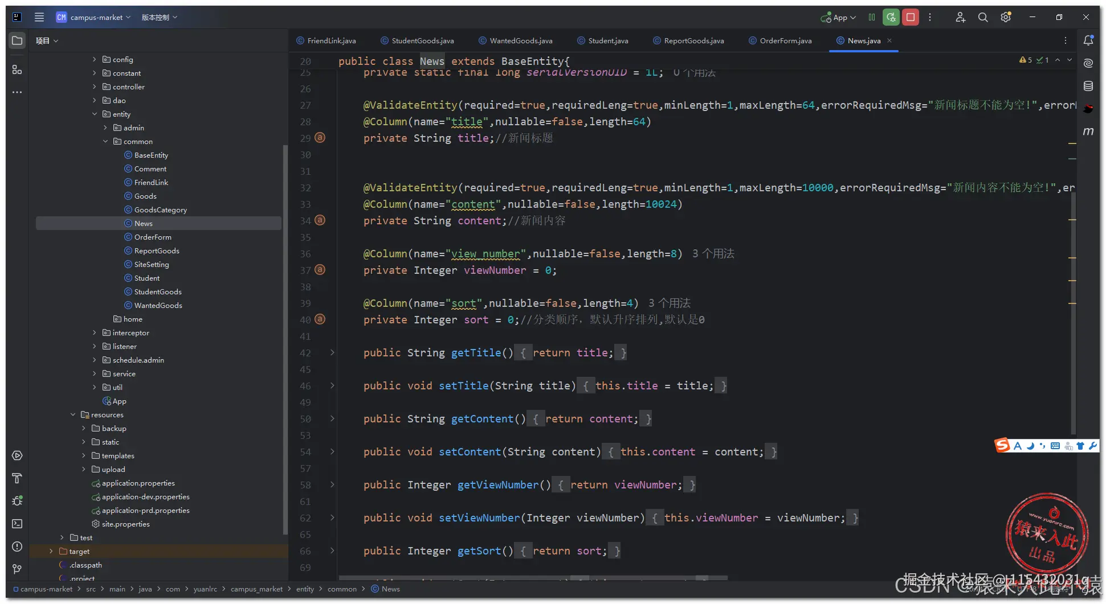
Task: Open the editor tabs options menu
Action: 1066,40
